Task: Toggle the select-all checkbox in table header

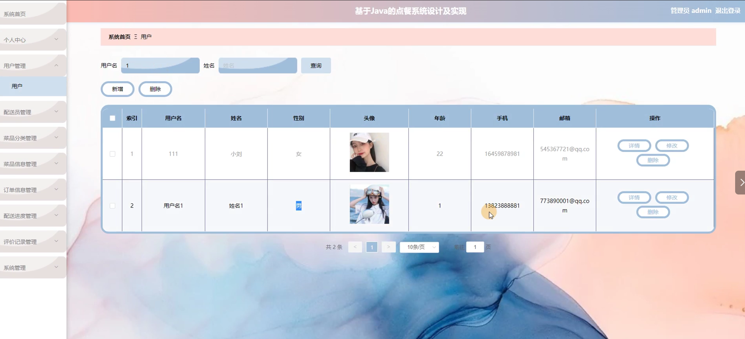Action: click(112, 118)
